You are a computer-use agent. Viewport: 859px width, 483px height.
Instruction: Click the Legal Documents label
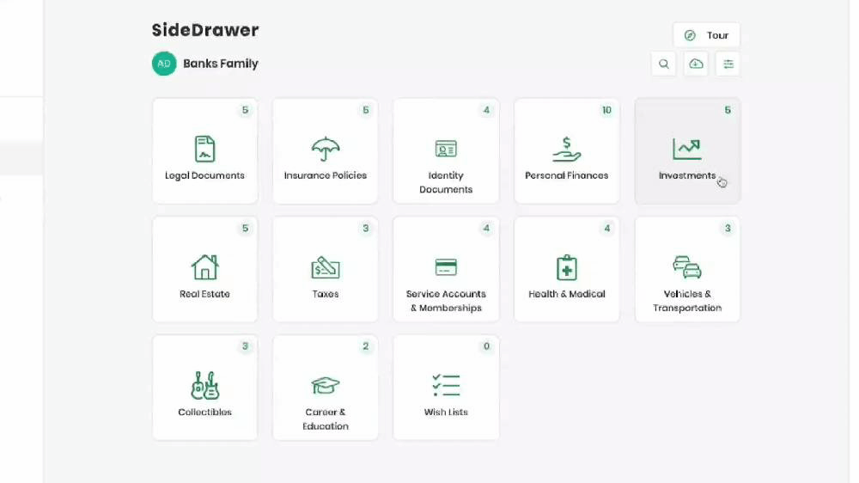point(204,175)
